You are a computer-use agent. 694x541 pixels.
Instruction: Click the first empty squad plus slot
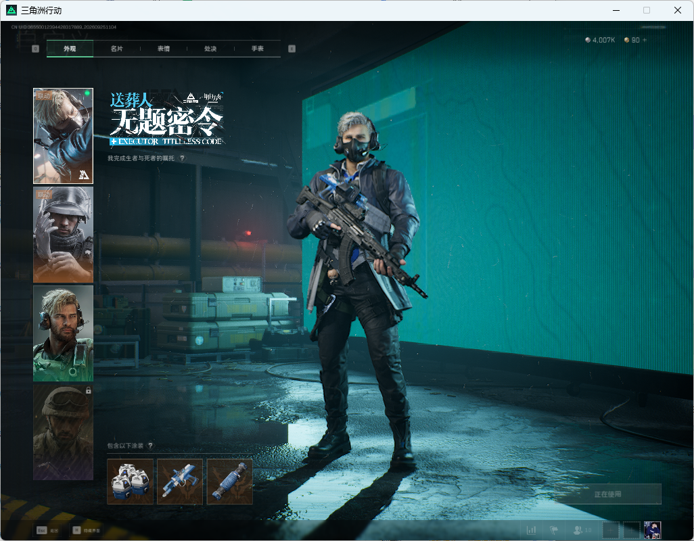(611, 530)
